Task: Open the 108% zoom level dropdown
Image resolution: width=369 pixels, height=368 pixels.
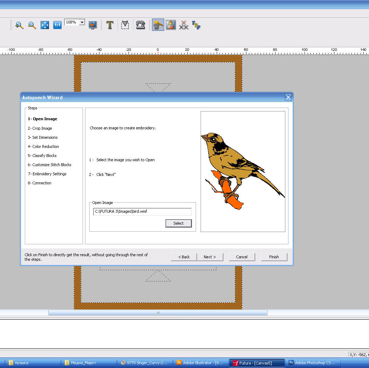Action: [x=82, y=22]
